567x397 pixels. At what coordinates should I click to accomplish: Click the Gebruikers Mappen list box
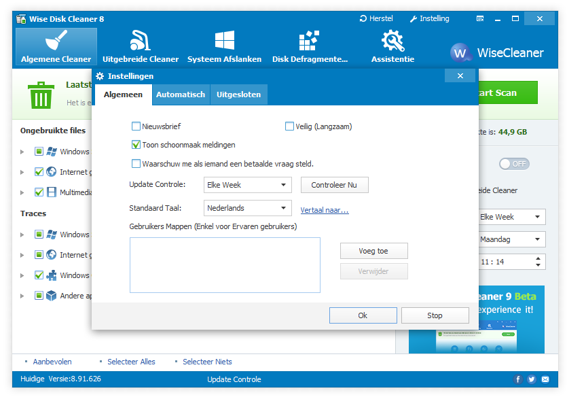(x=225, y=265)
